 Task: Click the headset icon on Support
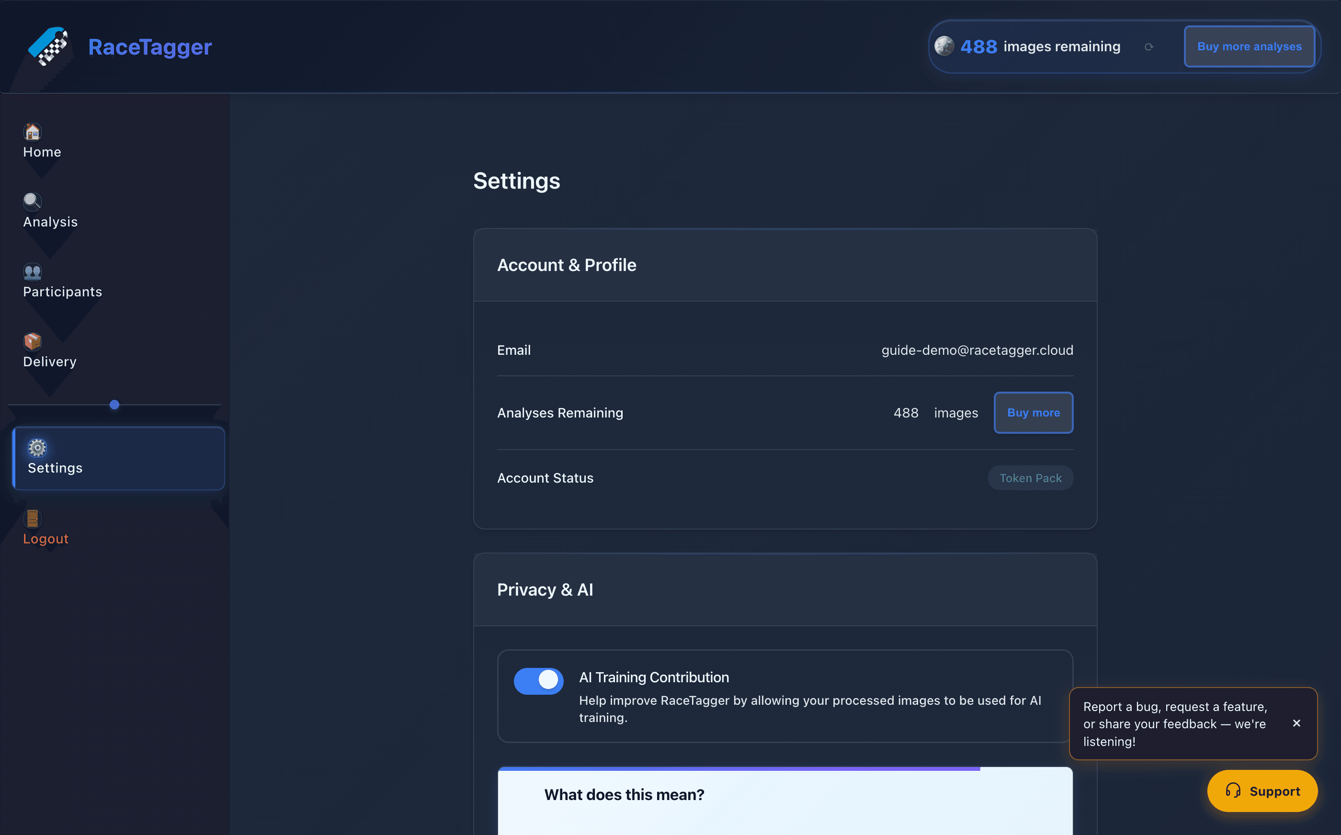(x=1233, y=791)
